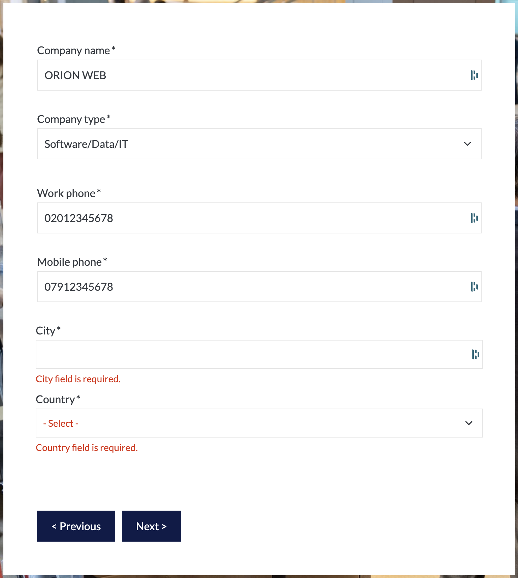The width and height of the screenshot is (518, 578).
Task: Click the chevron on the Company type selector
Action: tap(467, 144)
